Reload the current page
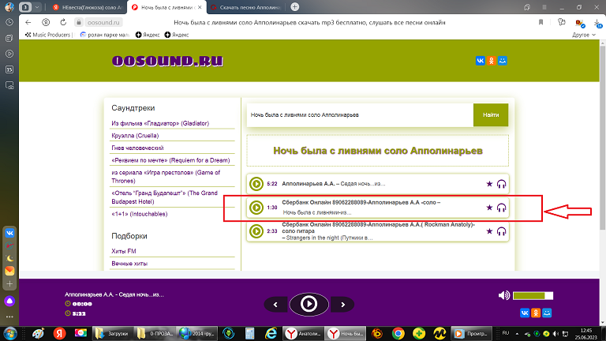This screenshot has height=341, width=606. pos(63,22)
